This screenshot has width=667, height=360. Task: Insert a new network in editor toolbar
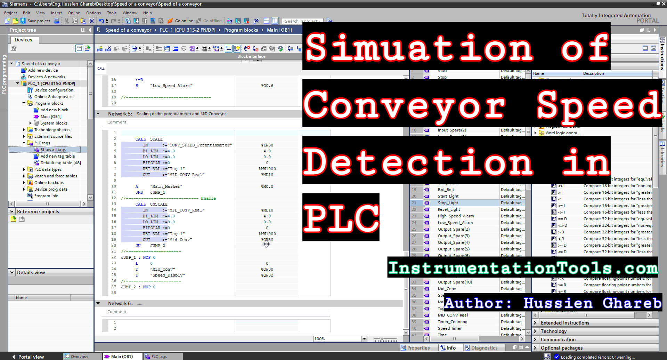click(100, 49)
